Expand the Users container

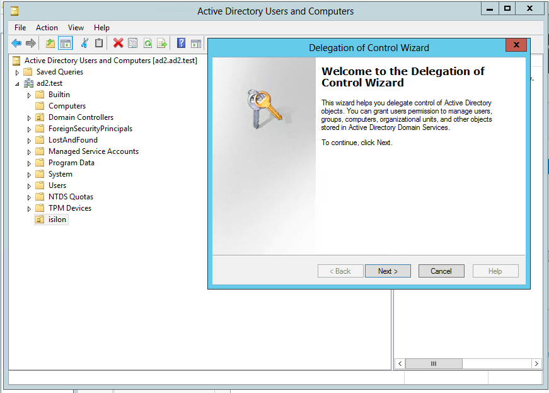coord(29,186)
